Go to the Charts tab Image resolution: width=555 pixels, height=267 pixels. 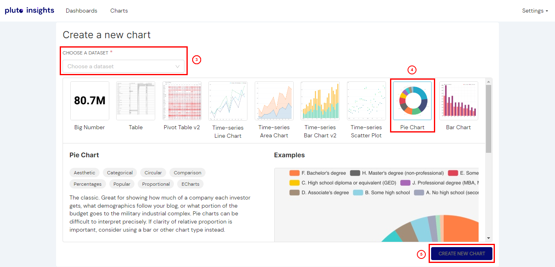[x=119, y=11]
